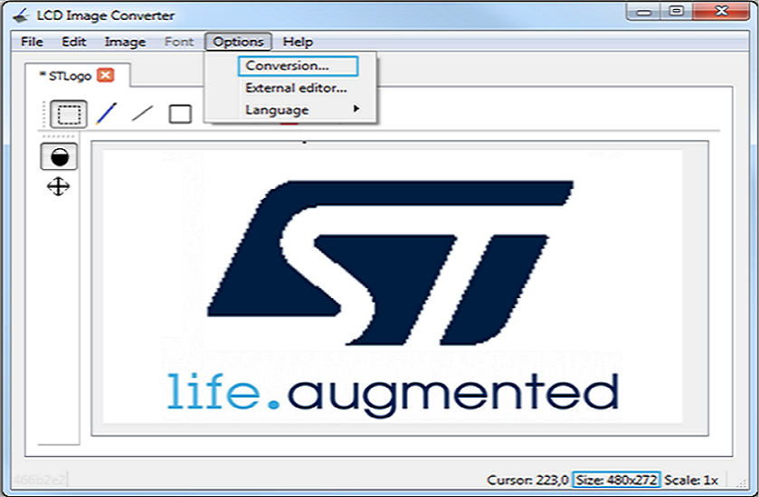Click the Language submenu arrow

tap(356, 109)
